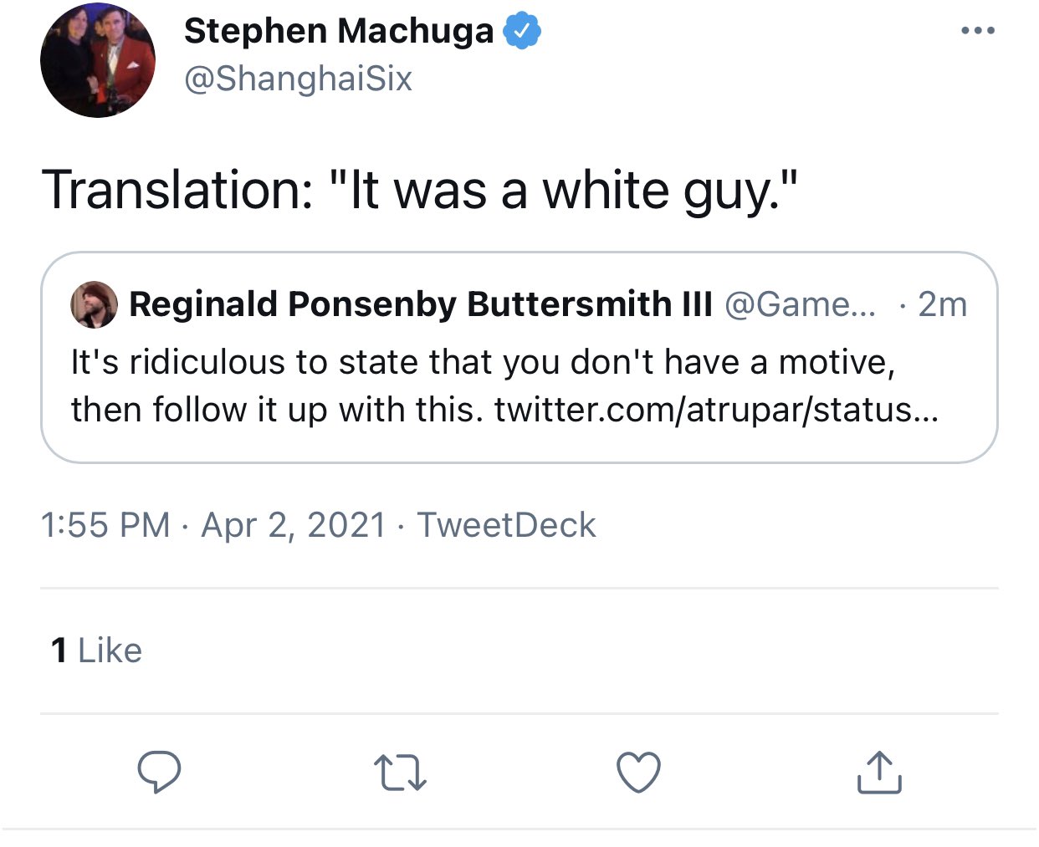Open quoted tweet text about motive

(x=483, y=363)
